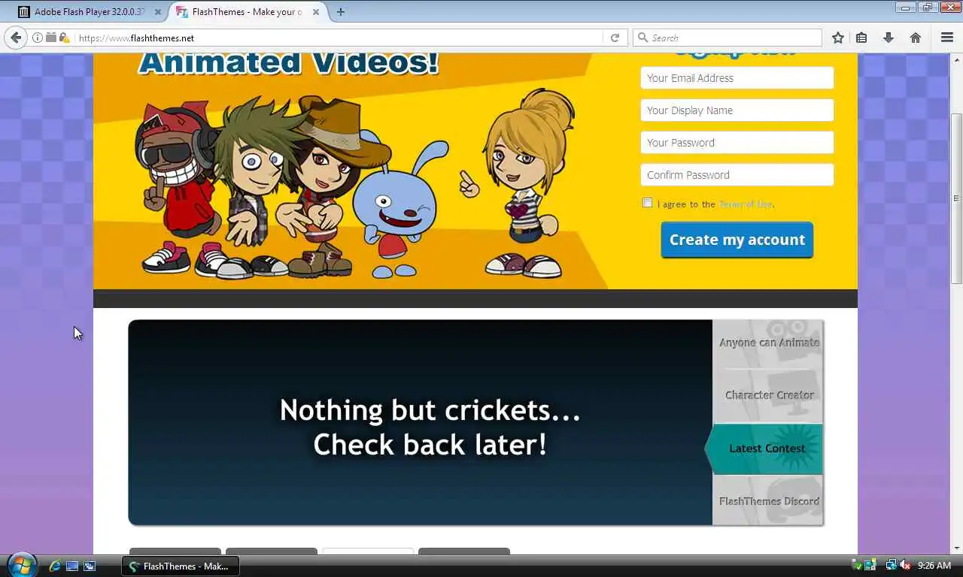Click the green security shield tray icon
Image resolution: width=963 pixels, height=577 pixels.
coord(857,566)
